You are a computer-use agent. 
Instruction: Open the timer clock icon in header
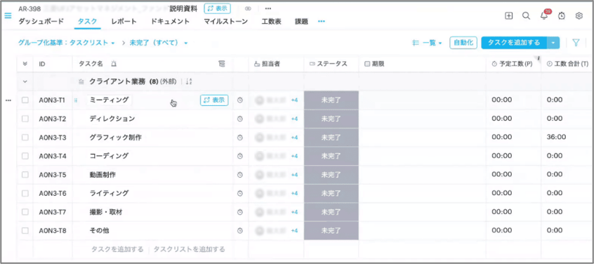pos(562,16)
